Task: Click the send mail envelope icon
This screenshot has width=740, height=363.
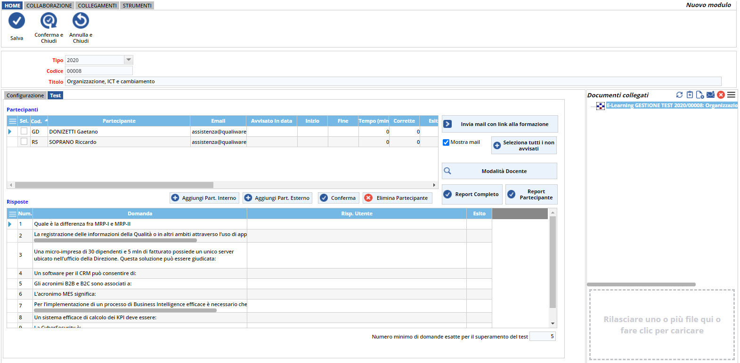Action: 710,95
